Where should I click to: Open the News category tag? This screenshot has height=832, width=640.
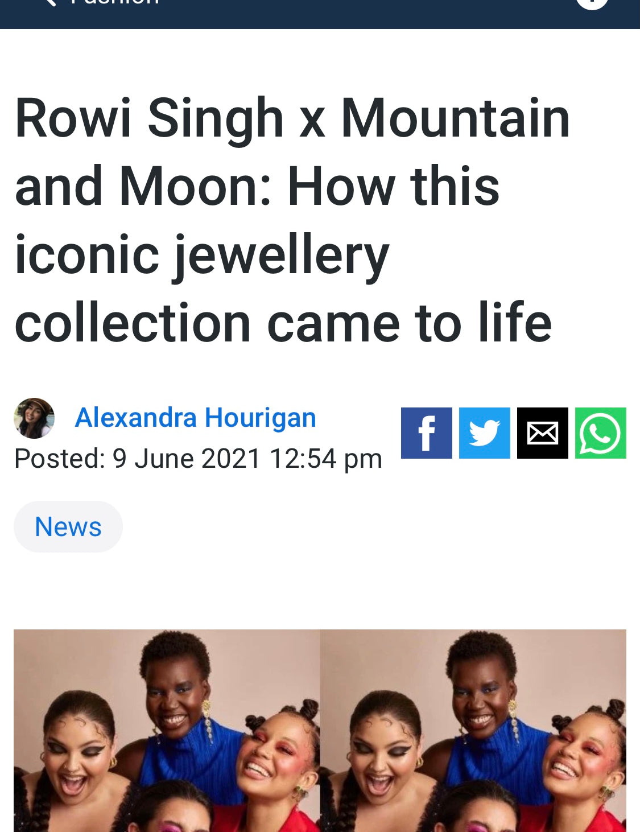click(x=68, y=526)
